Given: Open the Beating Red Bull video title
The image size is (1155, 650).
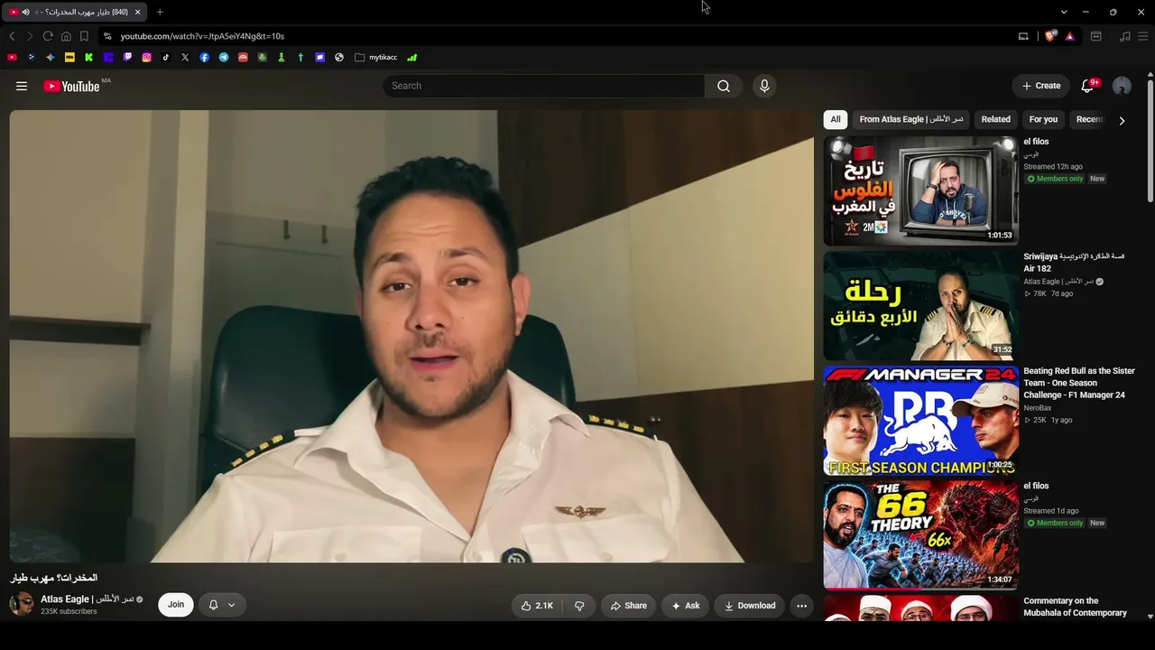Looking at the screenshot, I should point(1079,383).
